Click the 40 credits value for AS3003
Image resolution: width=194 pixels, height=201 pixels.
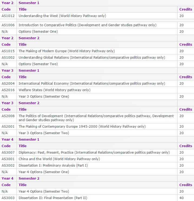[181, 198]
